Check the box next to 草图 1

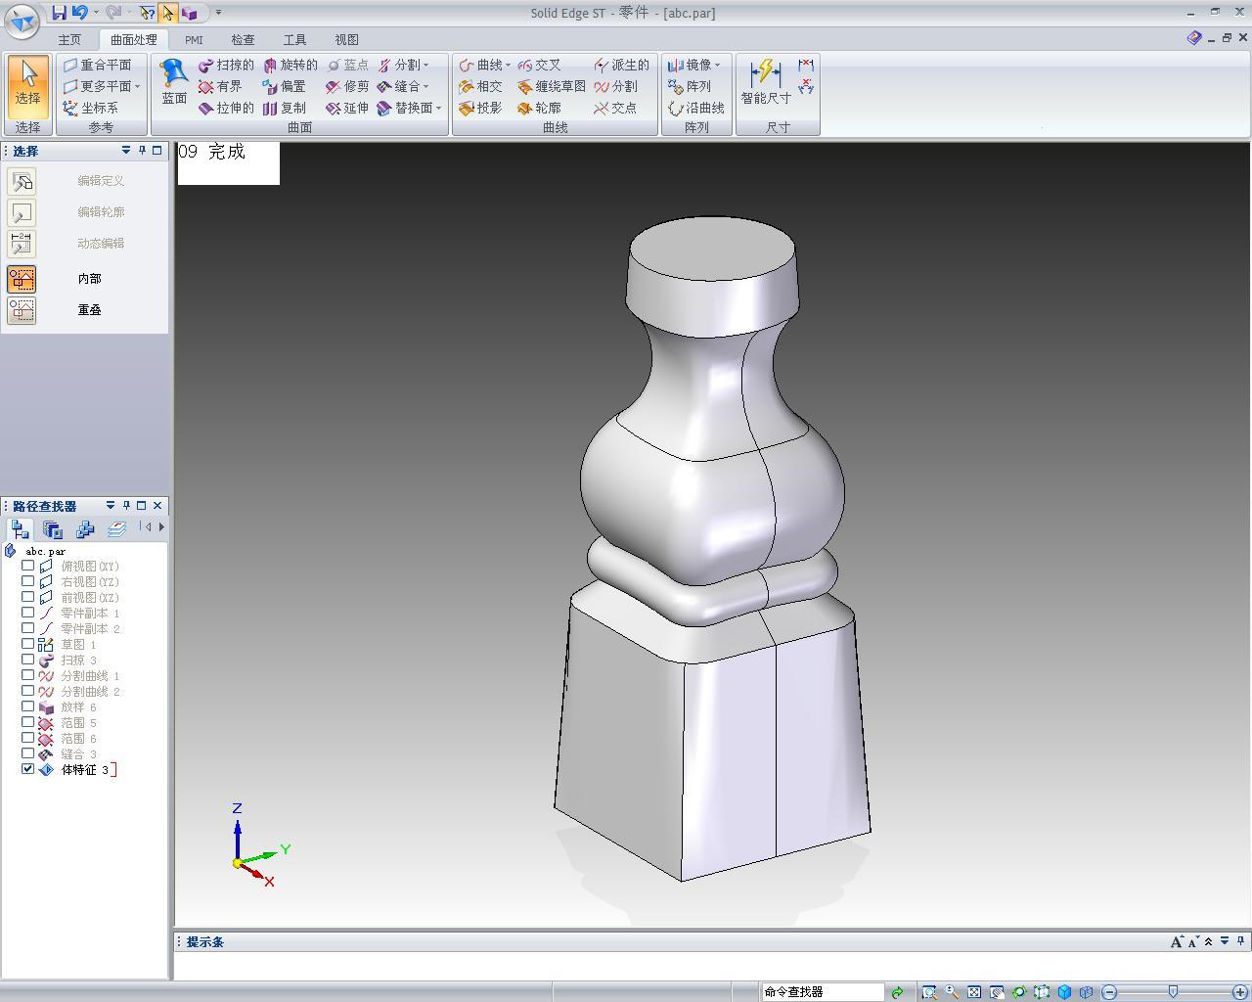[28, 644]
